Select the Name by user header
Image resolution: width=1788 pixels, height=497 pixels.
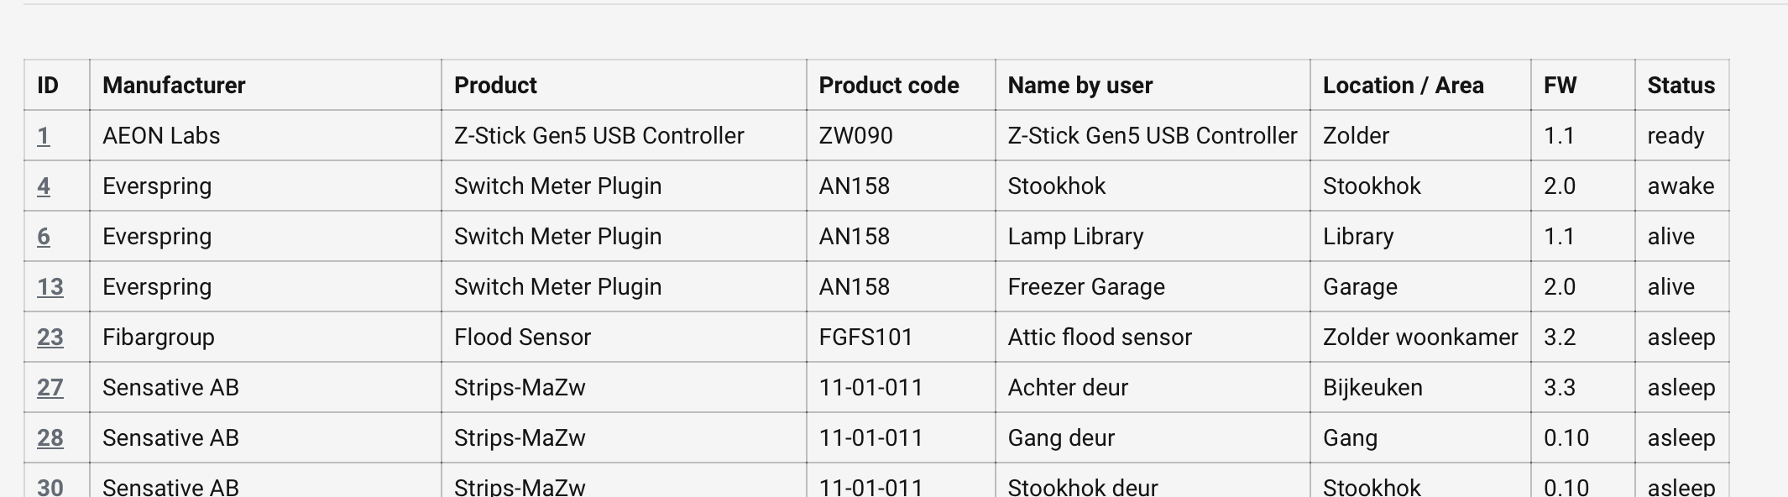tap(1080, 86)
